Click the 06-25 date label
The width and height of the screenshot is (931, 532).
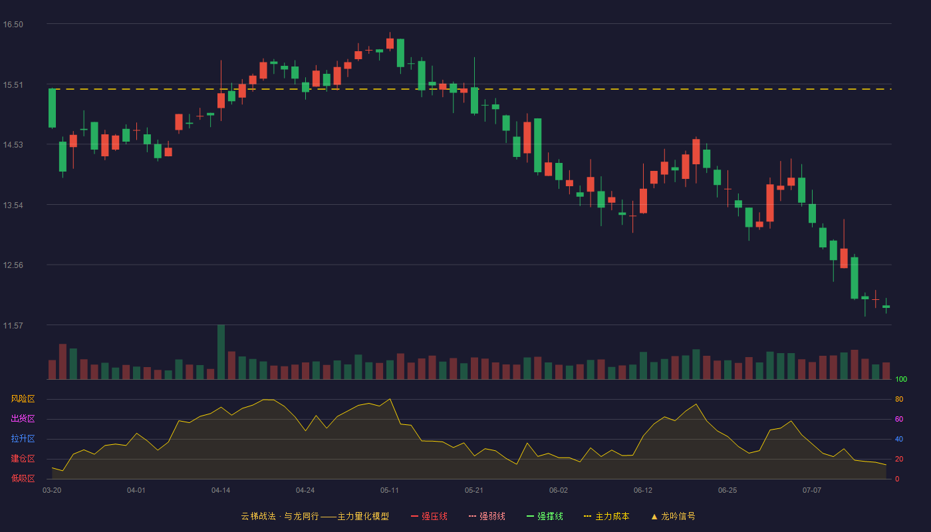[x=728, y=490]
